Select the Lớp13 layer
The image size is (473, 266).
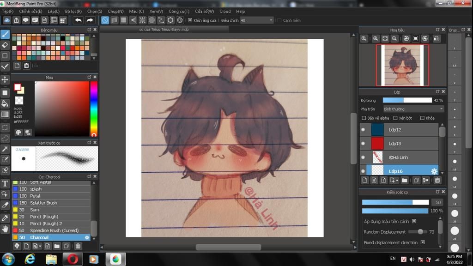[x=399, y=144]
